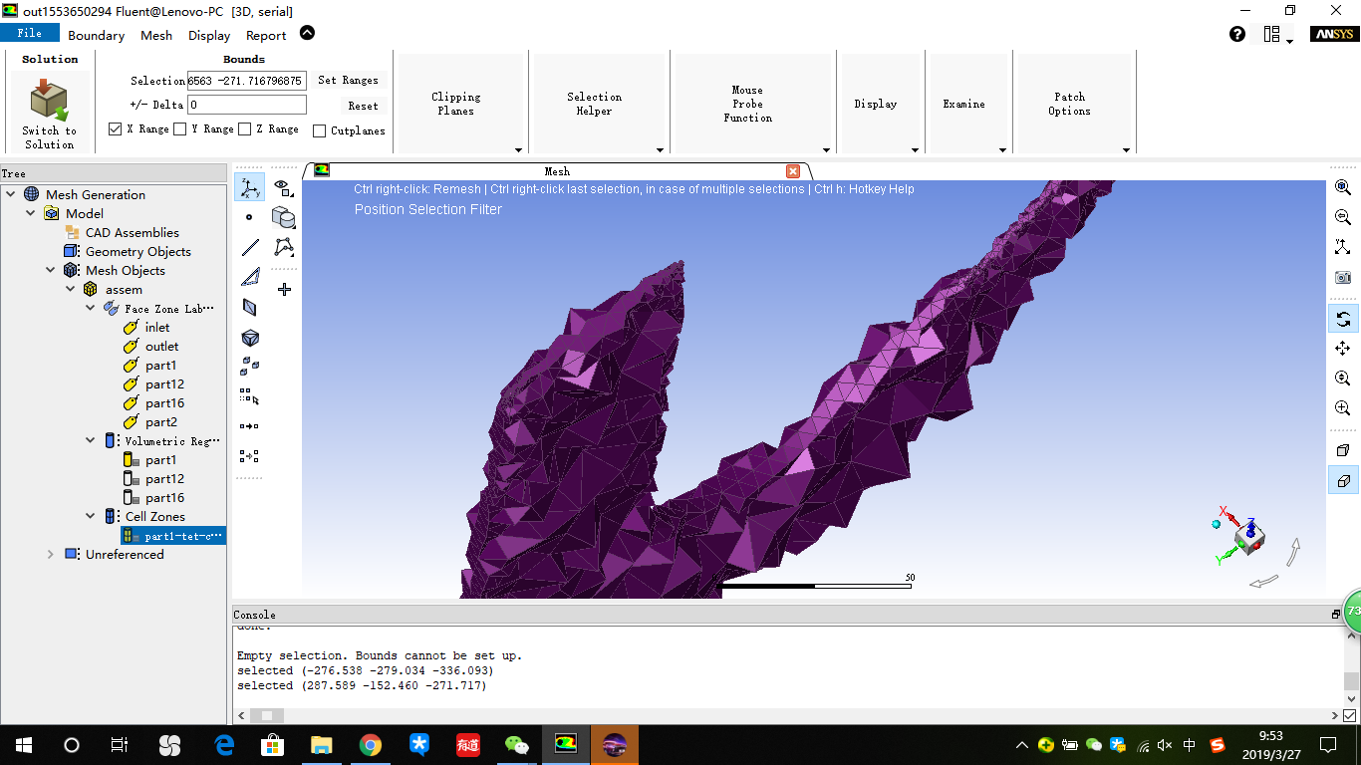Screen dimensions: 1361x765
Task: Activate the pan view tool
Action: (1342, 349)
